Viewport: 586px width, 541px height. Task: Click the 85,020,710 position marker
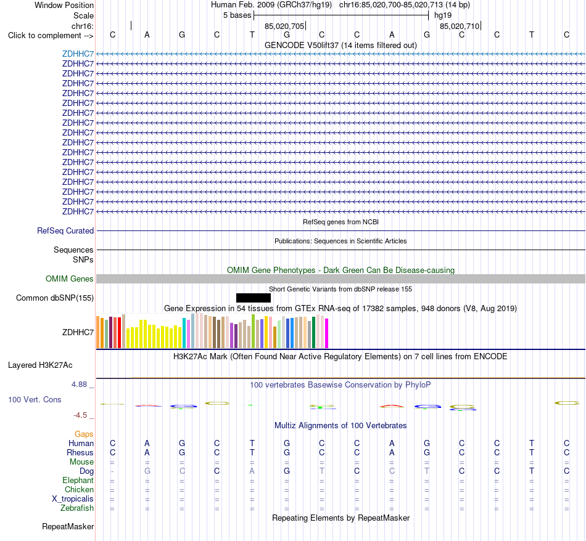pyautogui.click(x=460, y=26)
